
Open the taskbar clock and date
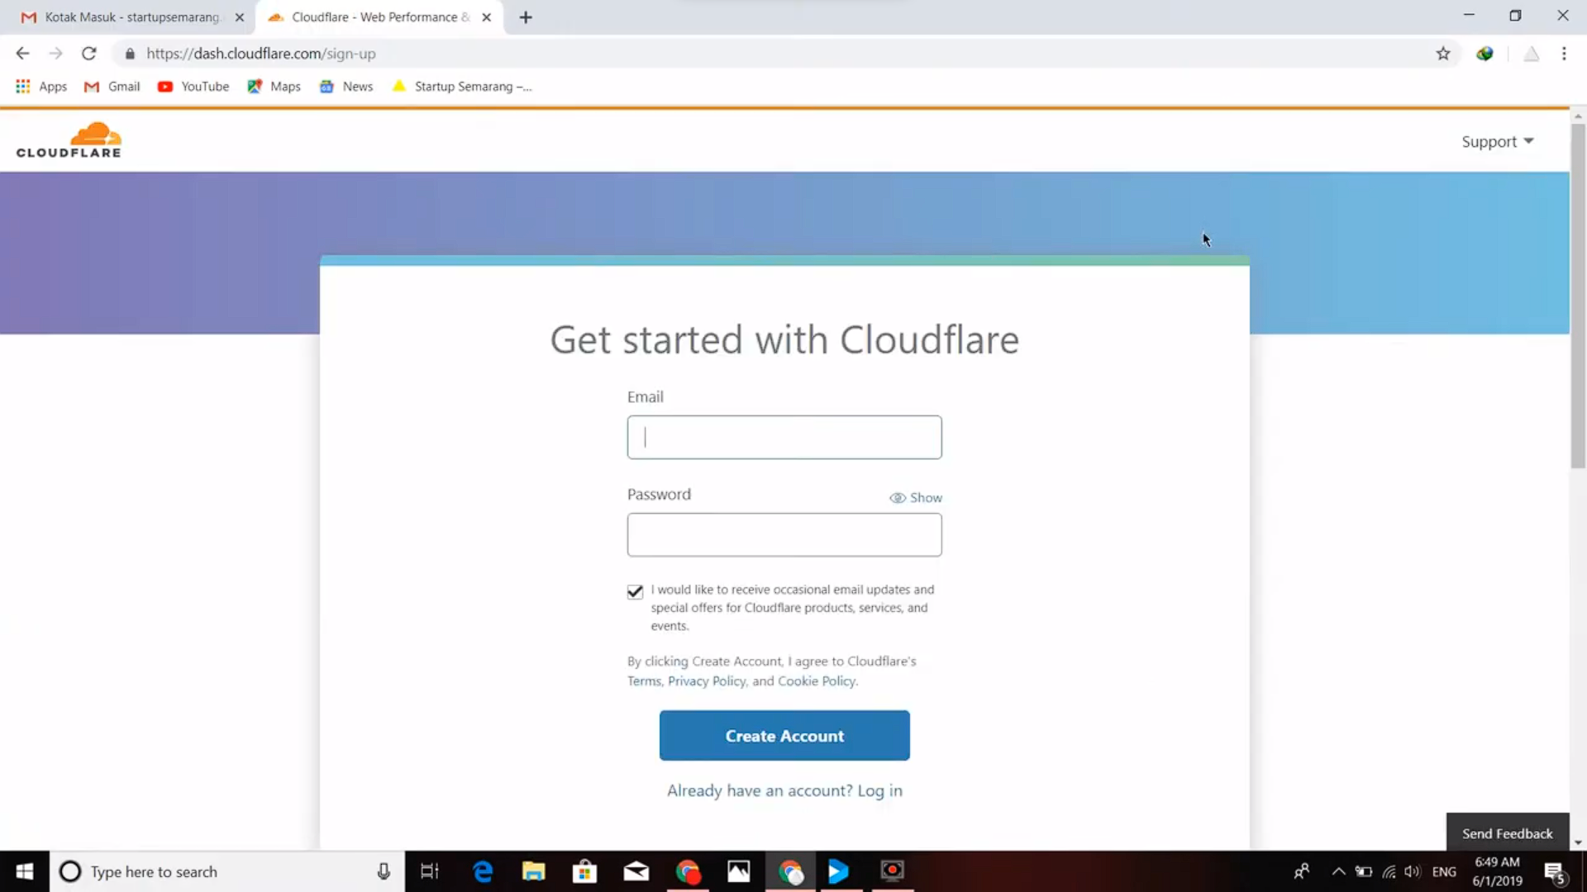point(1497,871)
